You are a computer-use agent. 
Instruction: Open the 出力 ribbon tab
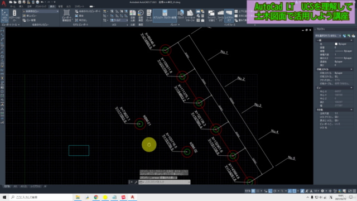point(69,6)
